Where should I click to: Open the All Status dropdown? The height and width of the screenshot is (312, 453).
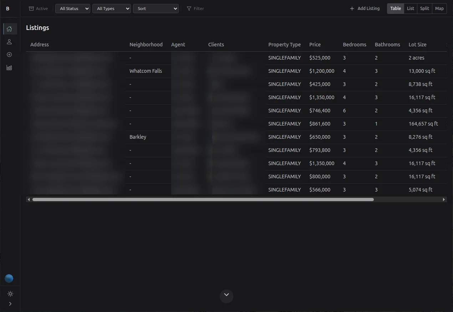[72, 8]
